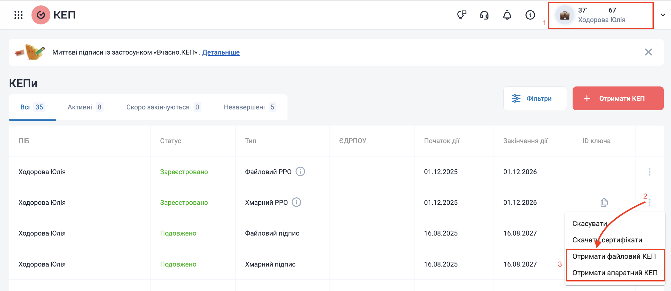The image size is (671, 291).
Task: Copy key ID in Хмарний РРО row
Action: pyautogui.click(x=604, y=202)
